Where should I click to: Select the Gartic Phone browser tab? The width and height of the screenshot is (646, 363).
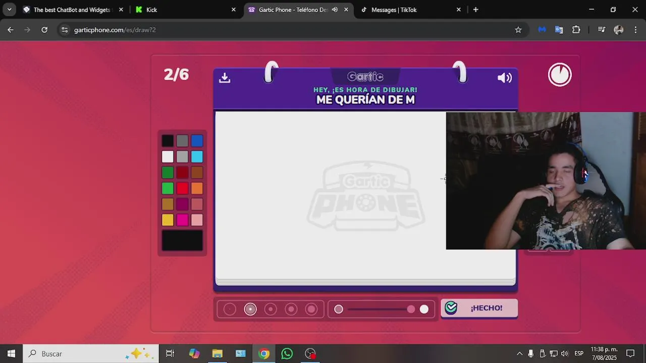298,10
